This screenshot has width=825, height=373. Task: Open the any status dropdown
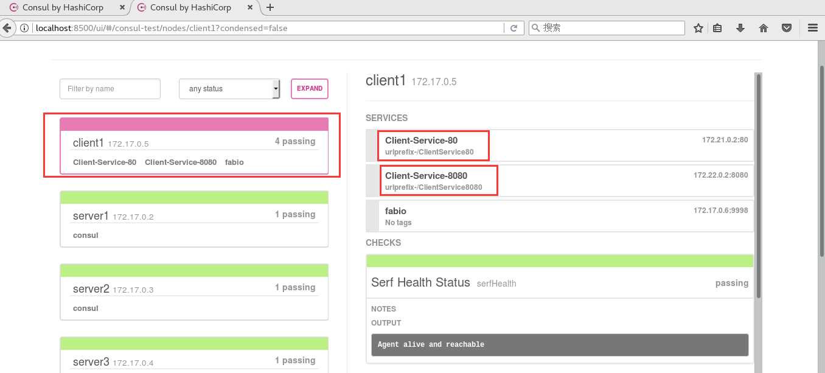point(229,89)
